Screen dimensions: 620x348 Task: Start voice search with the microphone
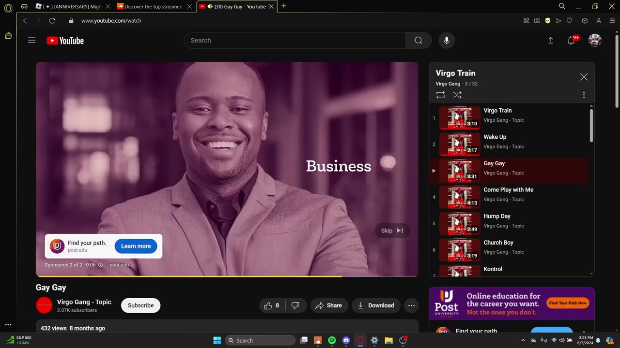pos(447,41)
